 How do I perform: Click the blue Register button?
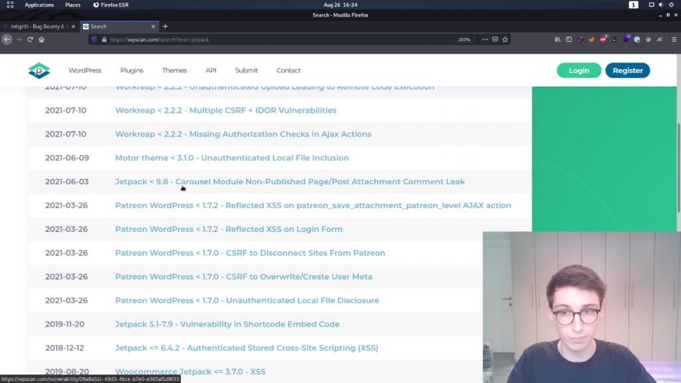tap(628, 70)
